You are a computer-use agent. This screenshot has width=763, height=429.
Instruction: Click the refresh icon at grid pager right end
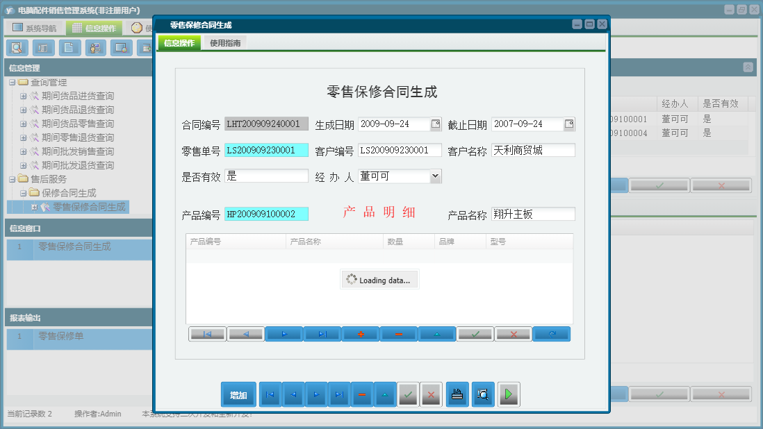[x=551, y=334]
